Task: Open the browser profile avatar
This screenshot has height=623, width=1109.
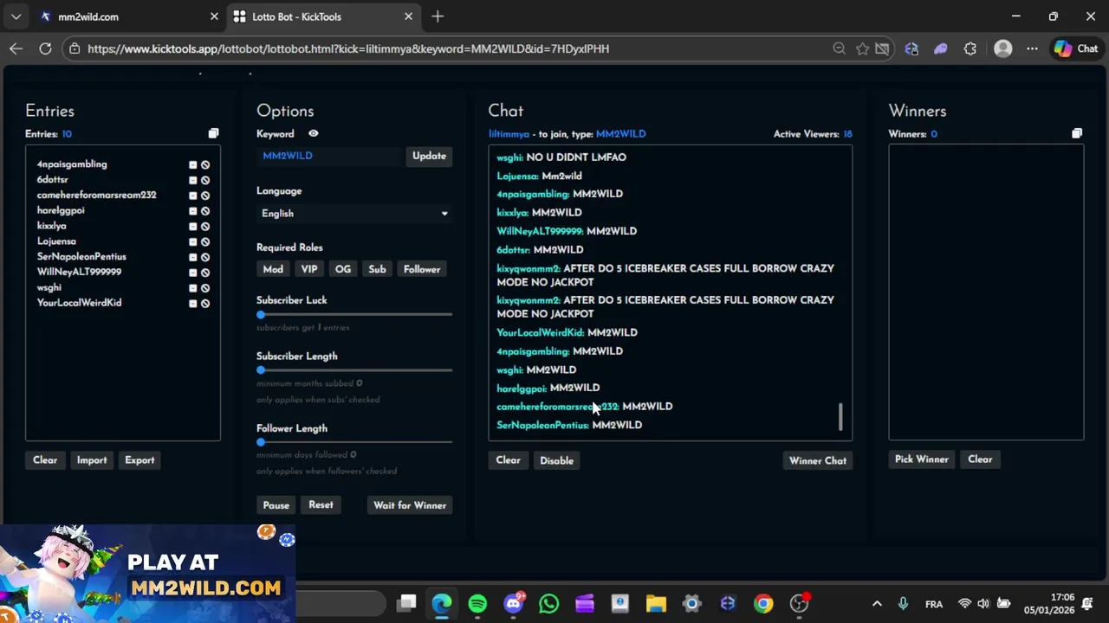Action: pos(1003,48)
